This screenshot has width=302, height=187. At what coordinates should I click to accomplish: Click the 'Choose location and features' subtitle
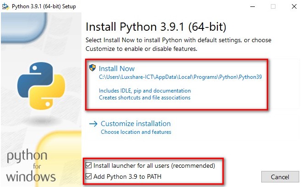[x=136, y=132]
